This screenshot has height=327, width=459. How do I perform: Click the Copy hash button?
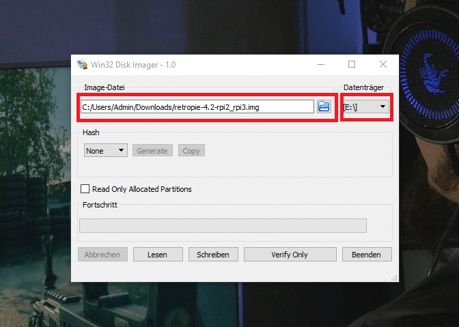pyautogui.click(x=191, y=150)
